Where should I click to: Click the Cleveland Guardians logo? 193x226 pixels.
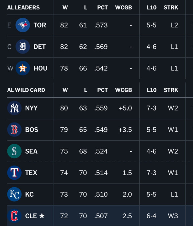pyautogui.click(x=14, y=216)
